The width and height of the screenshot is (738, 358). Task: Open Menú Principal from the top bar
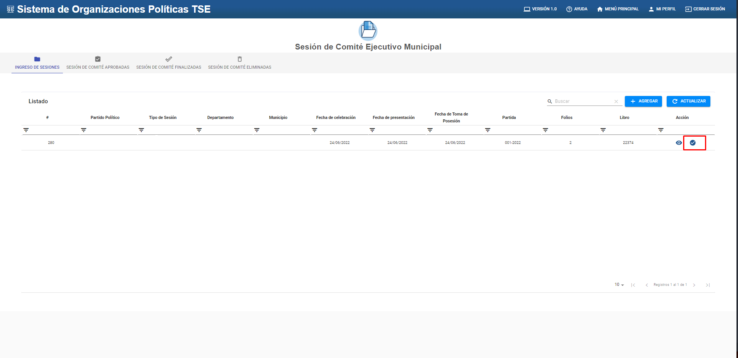618,9
